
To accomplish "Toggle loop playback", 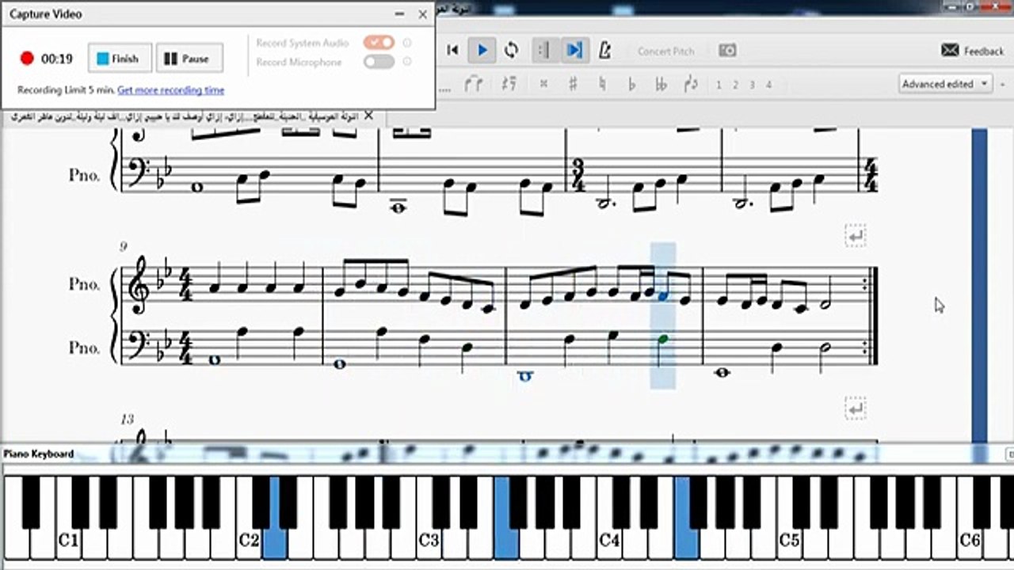I will pos(512,51).
